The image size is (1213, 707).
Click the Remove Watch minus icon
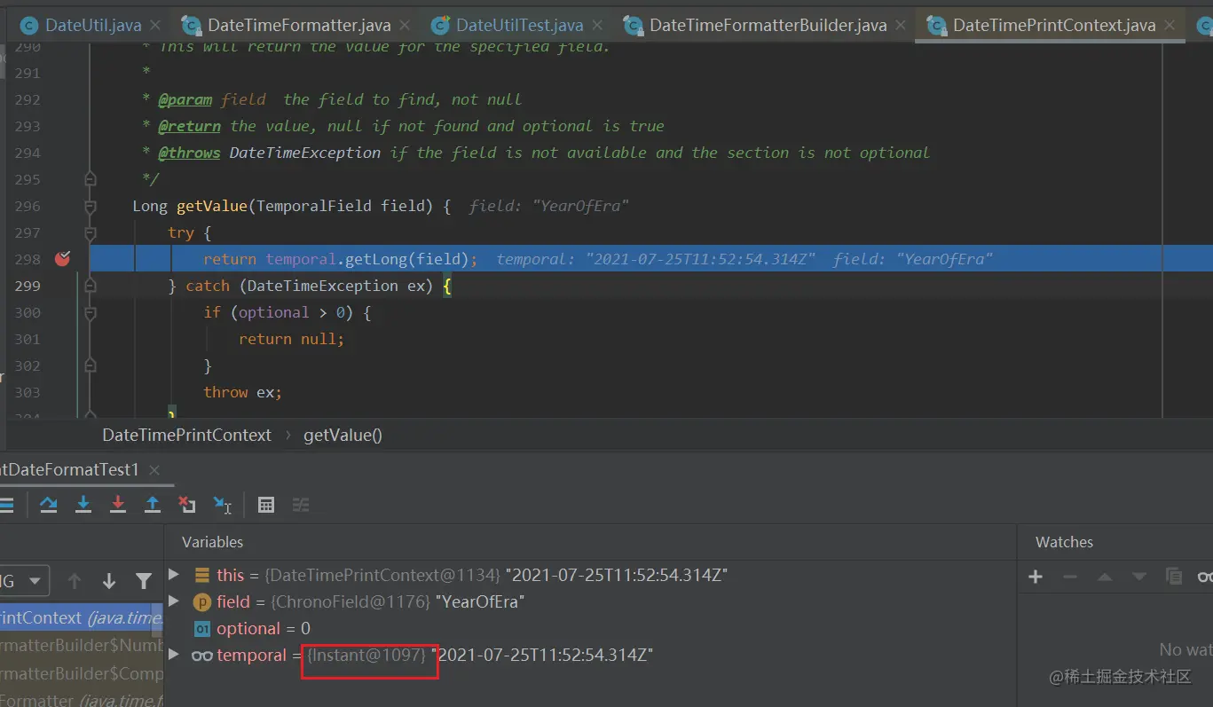pyautogui.click(x=1070, y=577)
